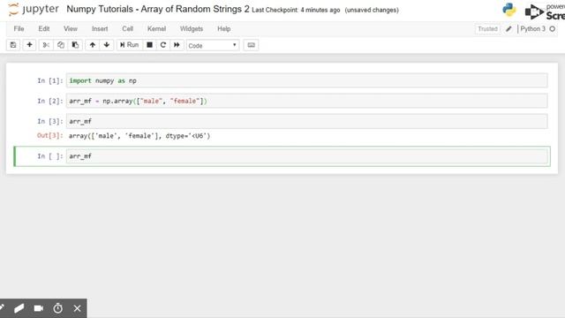Toggle the webcam camera icon in recorder bar
565x318 pixels.
(x=39, y=308)
